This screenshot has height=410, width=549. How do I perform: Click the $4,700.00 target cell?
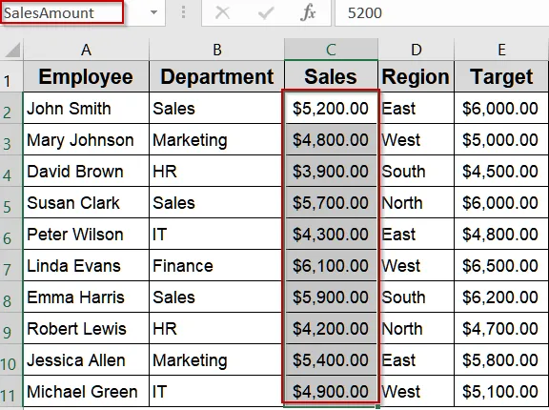coord(501,329)
